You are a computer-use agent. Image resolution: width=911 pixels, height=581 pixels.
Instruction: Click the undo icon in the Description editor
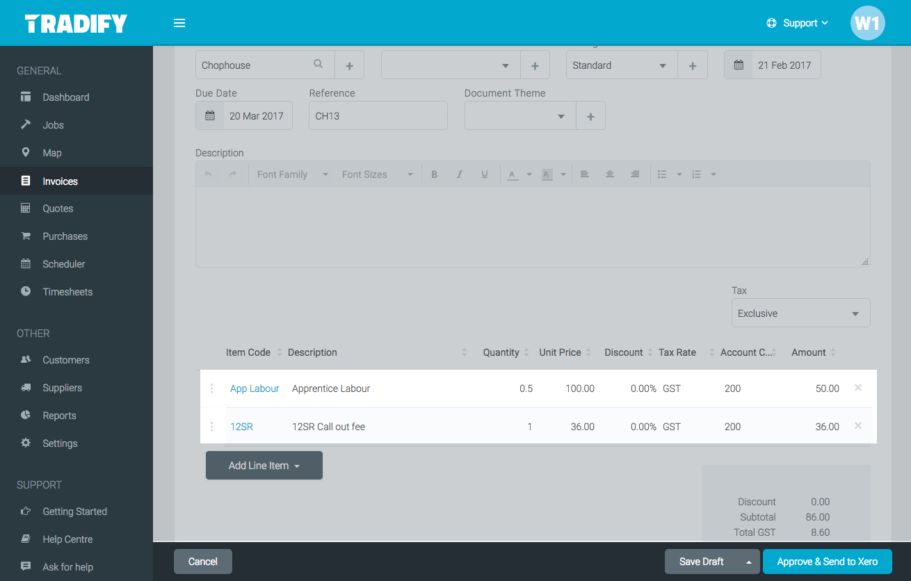208,174
